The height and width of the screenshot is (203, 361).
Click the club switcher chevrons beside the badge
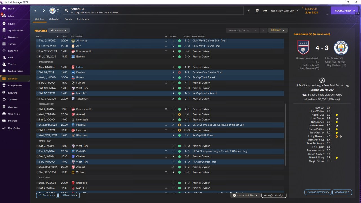[x=58, y=11]
